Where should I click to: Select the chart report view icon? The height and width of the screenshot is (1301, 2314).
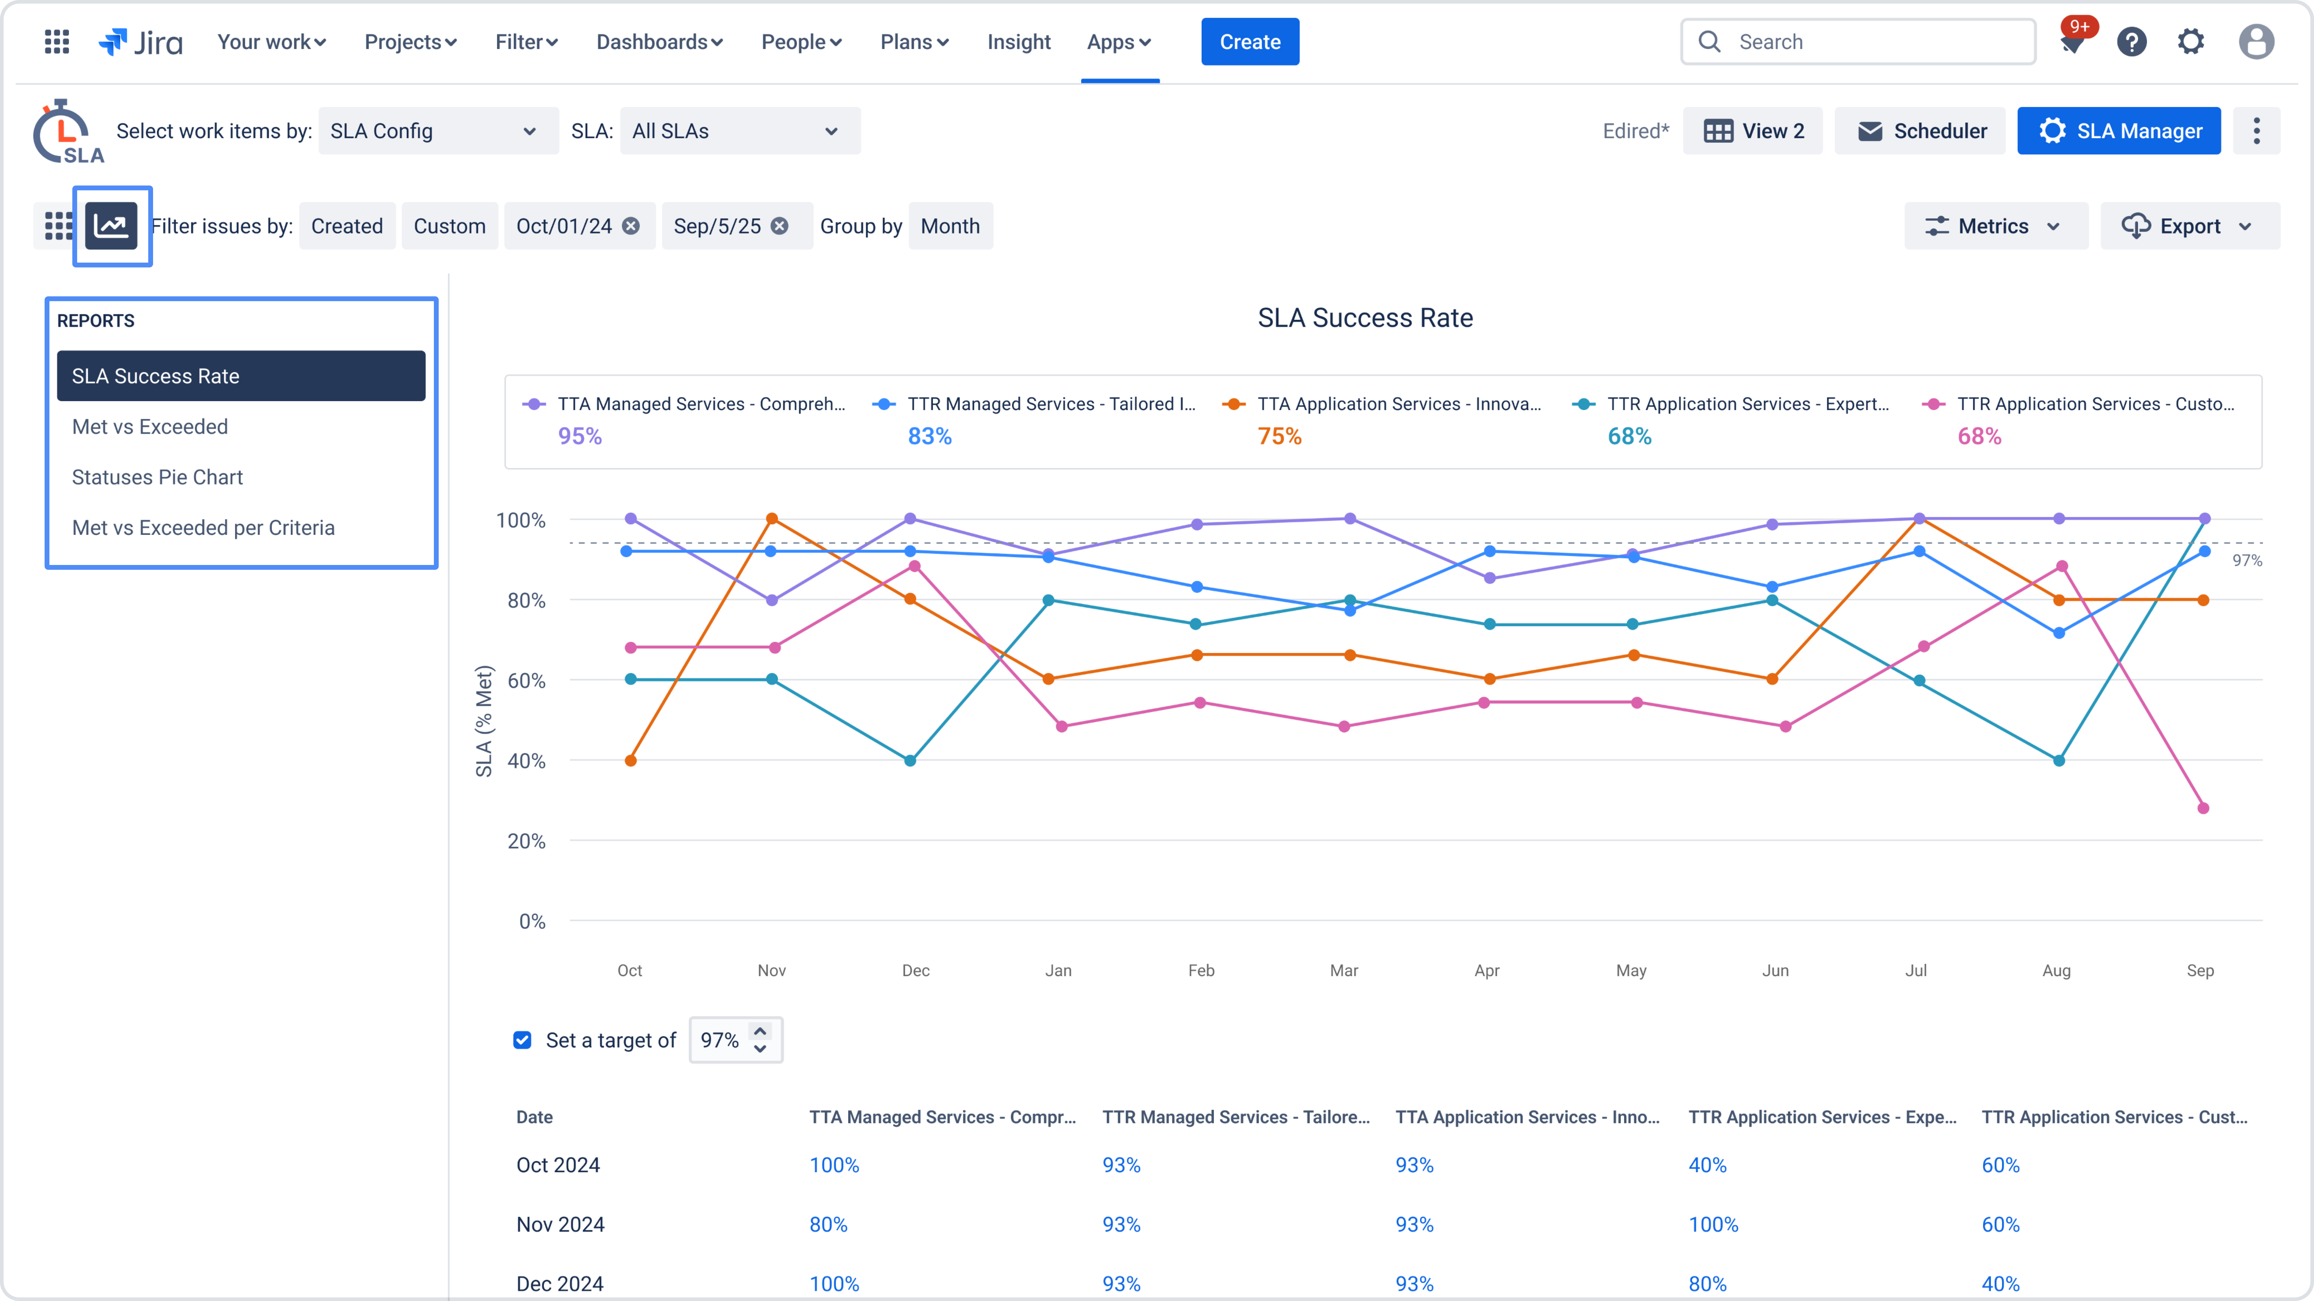[x=111, y=226]
